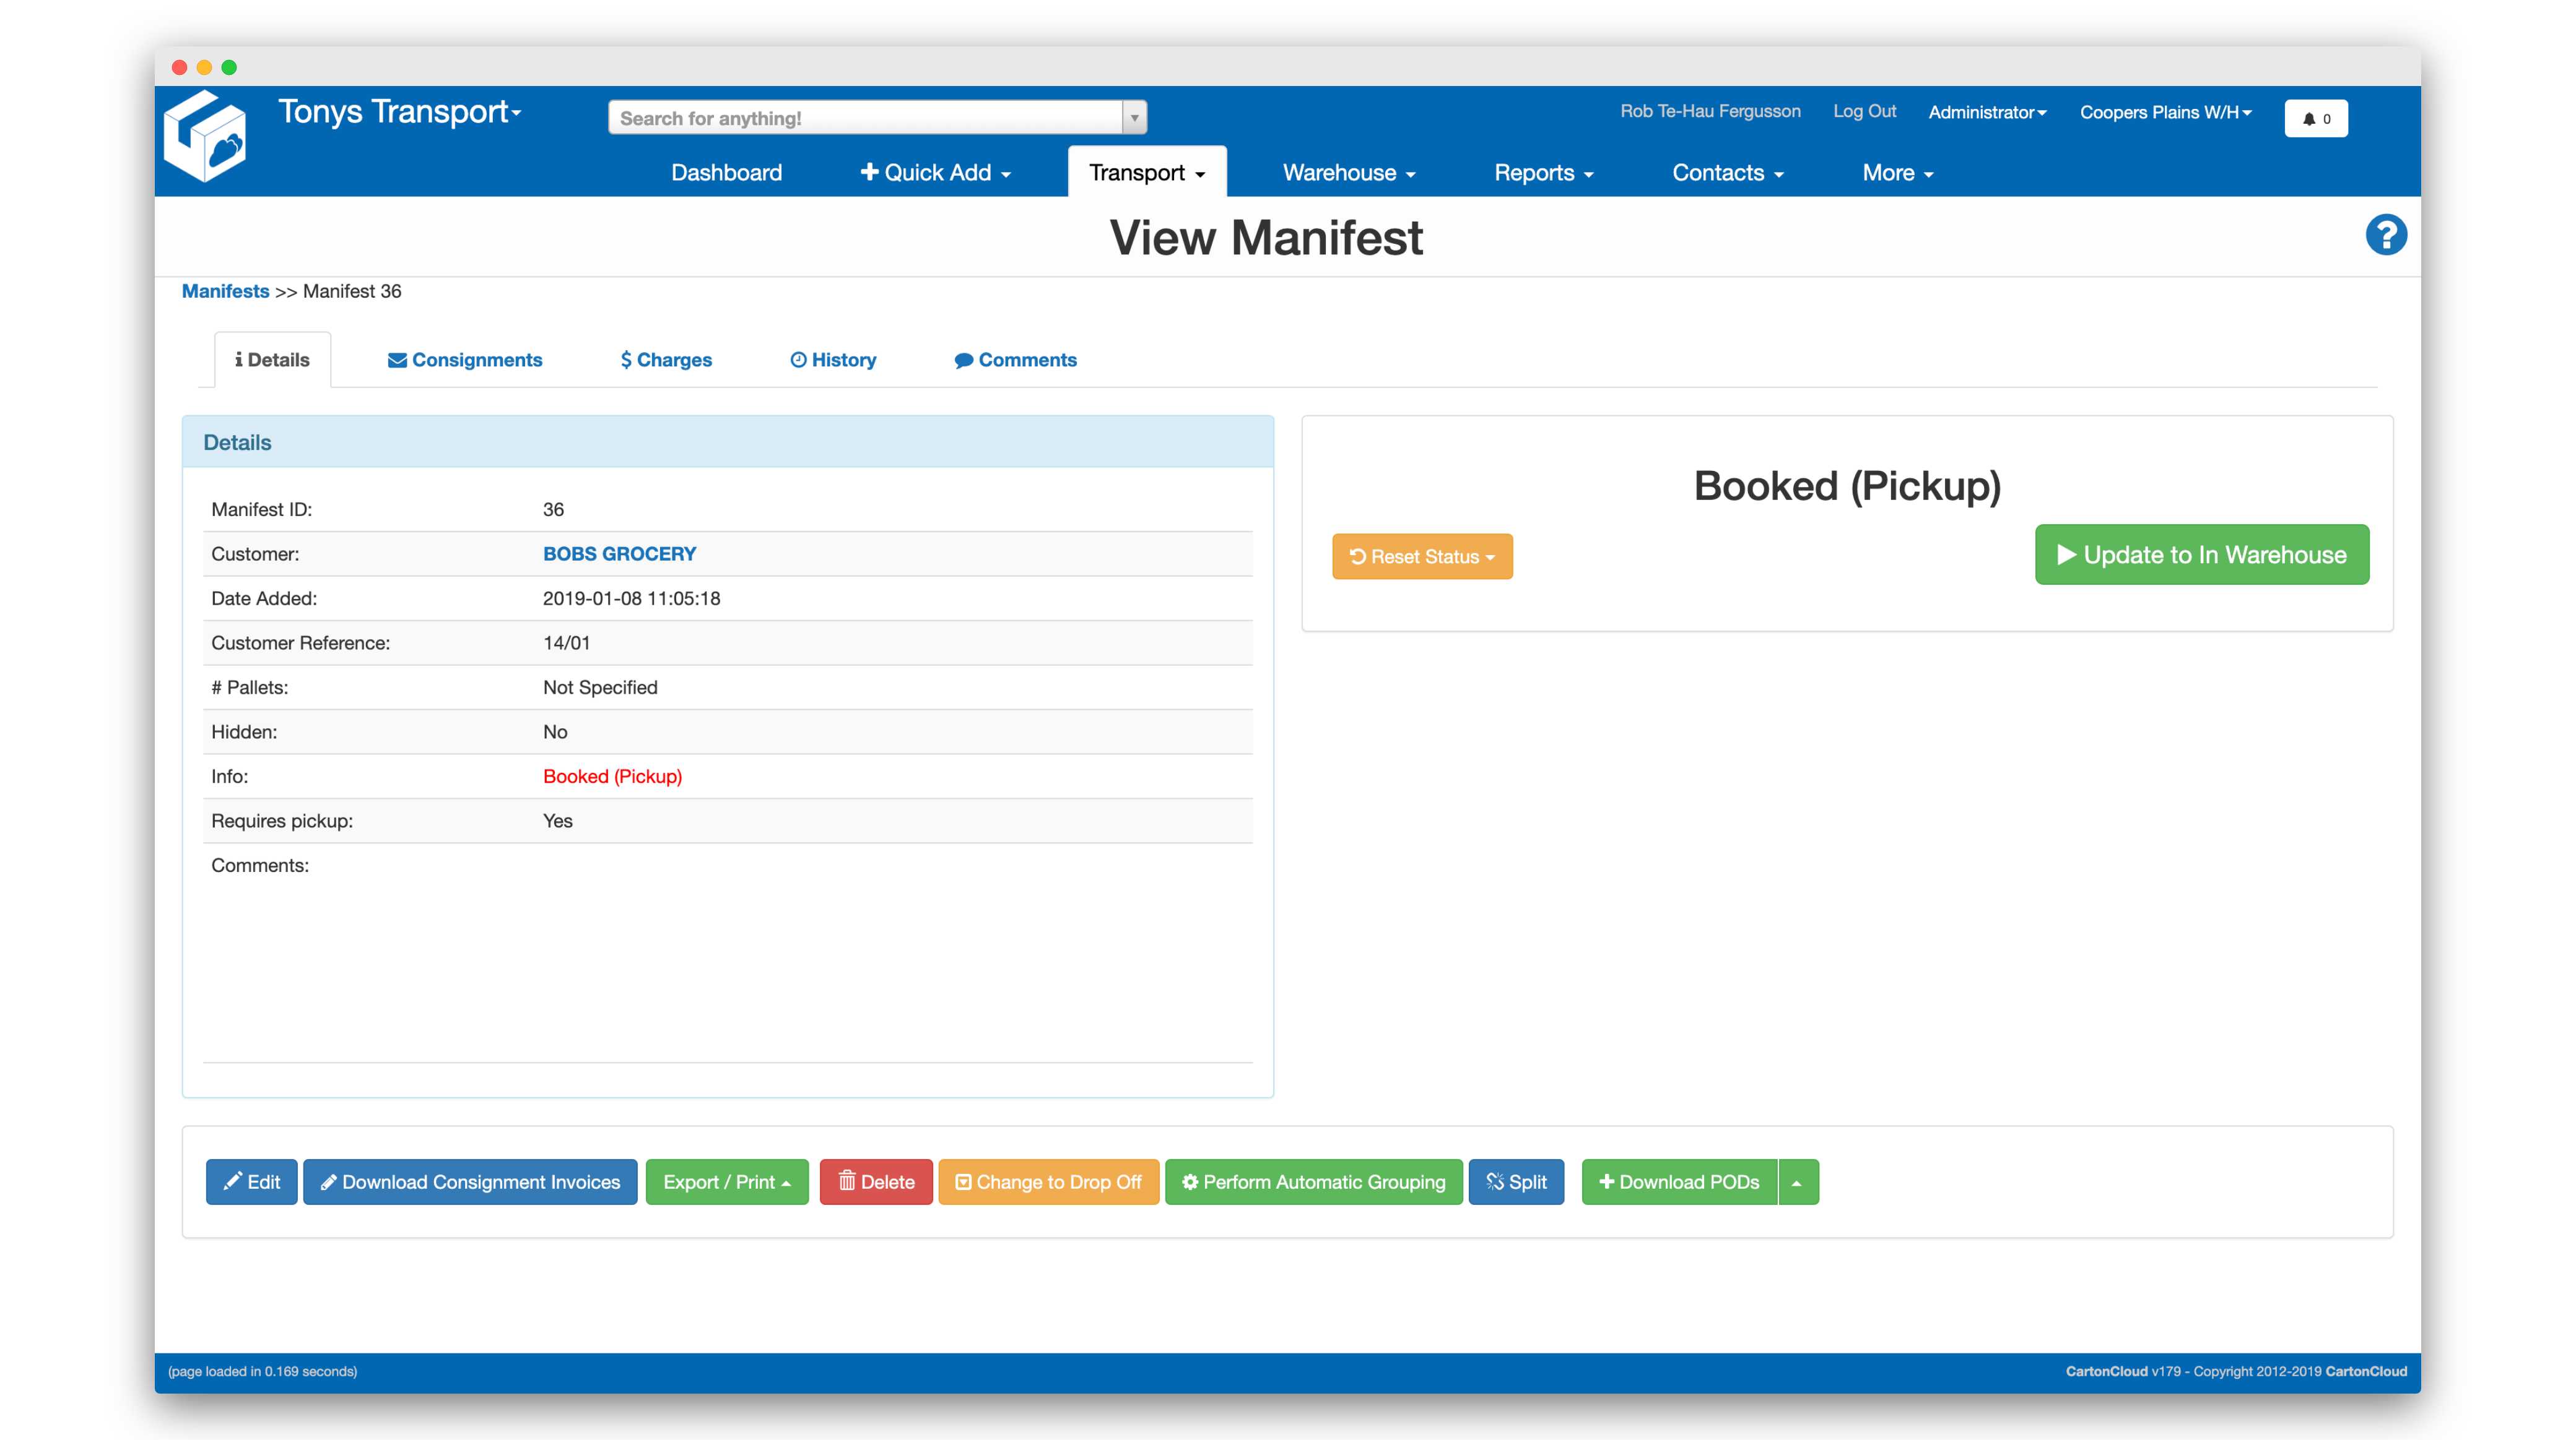Switch to the Comments tab
This screenshot has width=2576, height=1440.
pos(1016,360)
